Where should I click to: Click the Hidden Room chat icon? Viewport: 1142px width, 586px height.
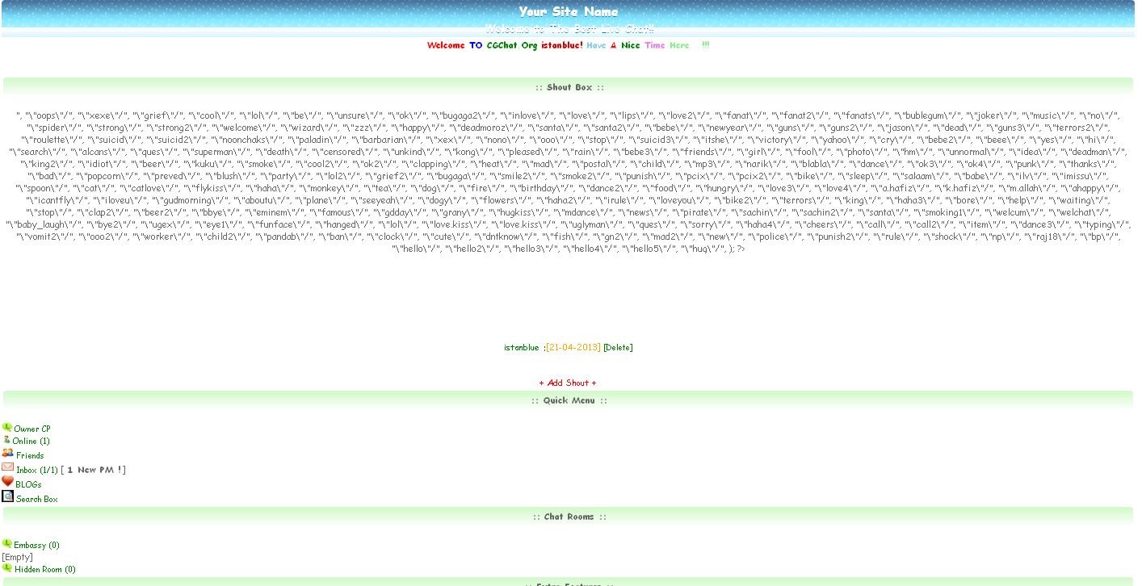coord(7,568)
